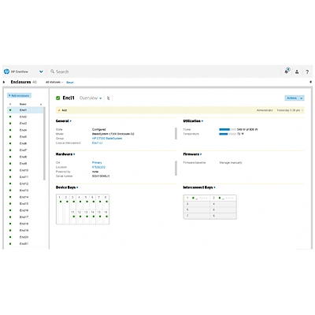Select Encl3 in the enclosure list
The image size is (315, 315).
pyautogui.click(x=25, y=124)
